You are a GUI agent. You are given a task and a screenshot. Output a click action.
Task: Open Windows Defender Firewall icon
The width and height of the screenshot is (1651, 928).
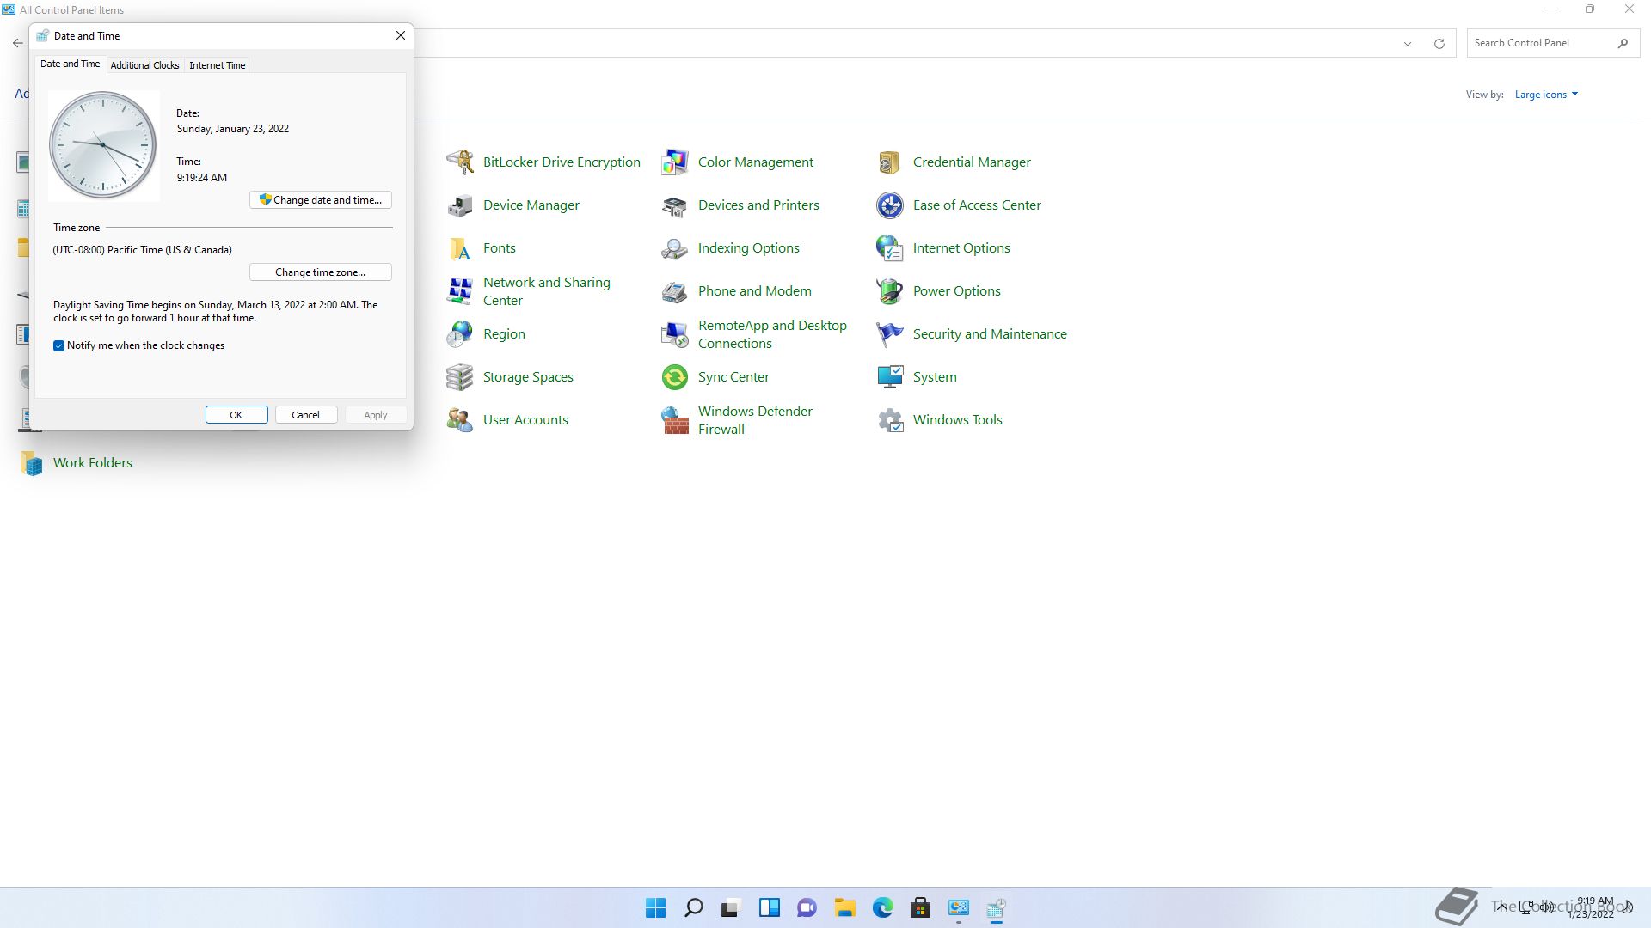coord(675,419)
